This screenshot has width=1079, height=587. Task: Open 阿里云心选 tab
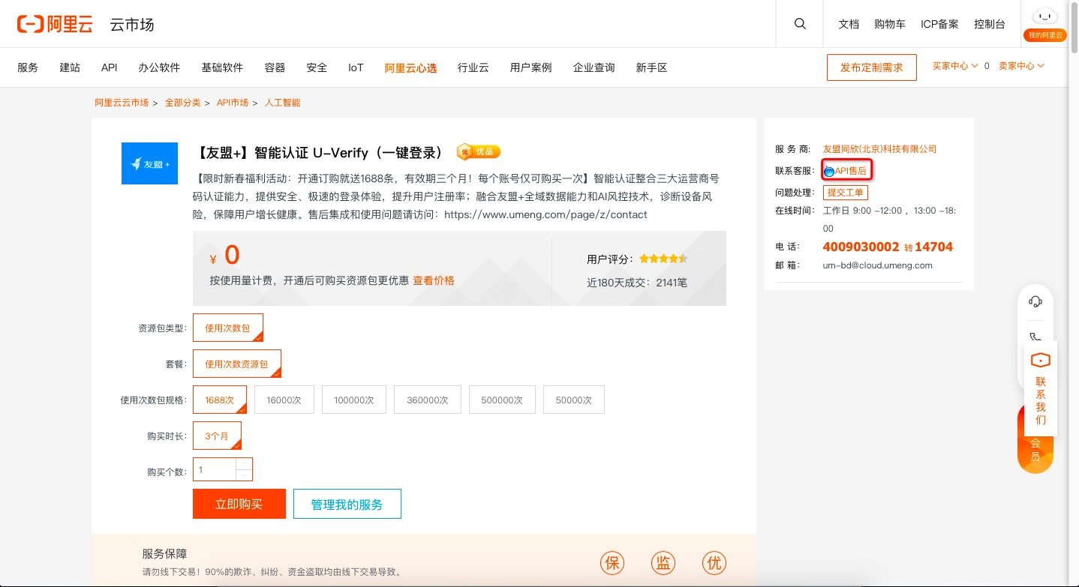pos(410,67)
